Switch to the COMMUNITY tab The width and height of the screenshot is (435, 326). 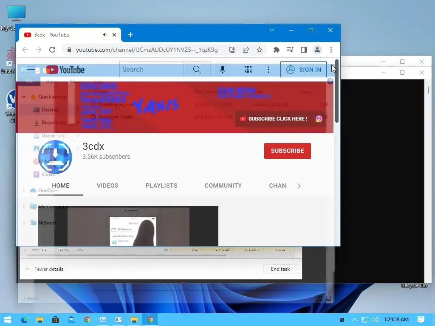click(x=223, y=185)
